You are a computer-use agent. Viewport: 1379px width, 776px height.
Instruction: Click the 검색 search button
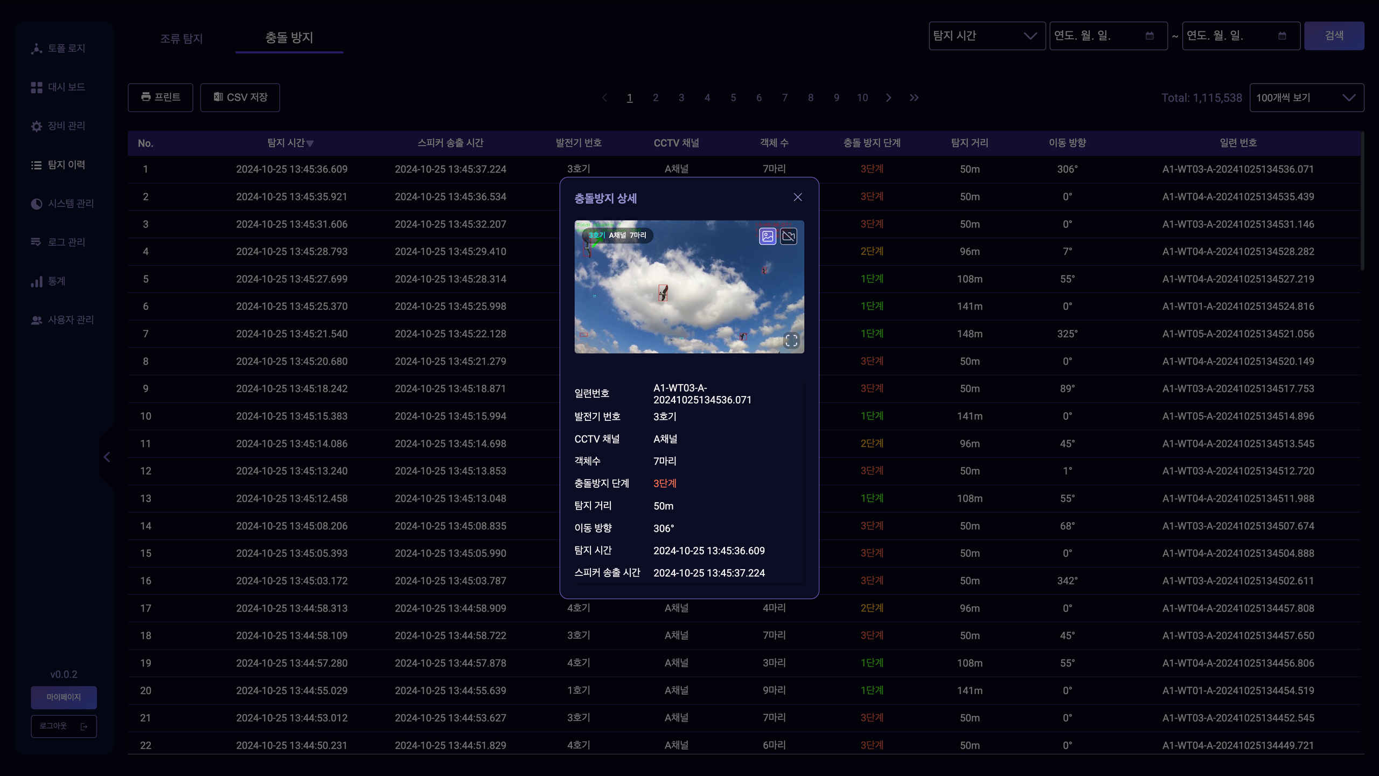pyautogui.click(x=1334, y=36)
